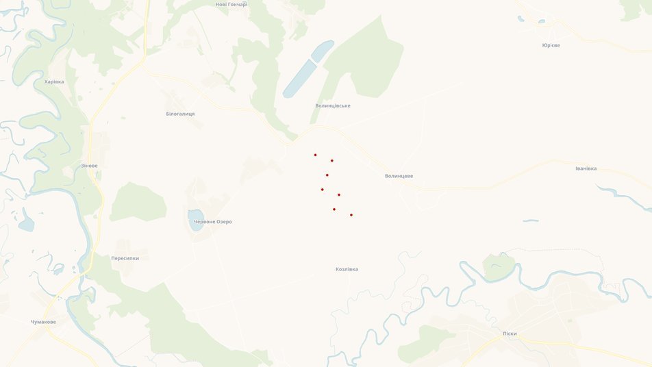Select the Пересипки village label

(x=125, y=259)
